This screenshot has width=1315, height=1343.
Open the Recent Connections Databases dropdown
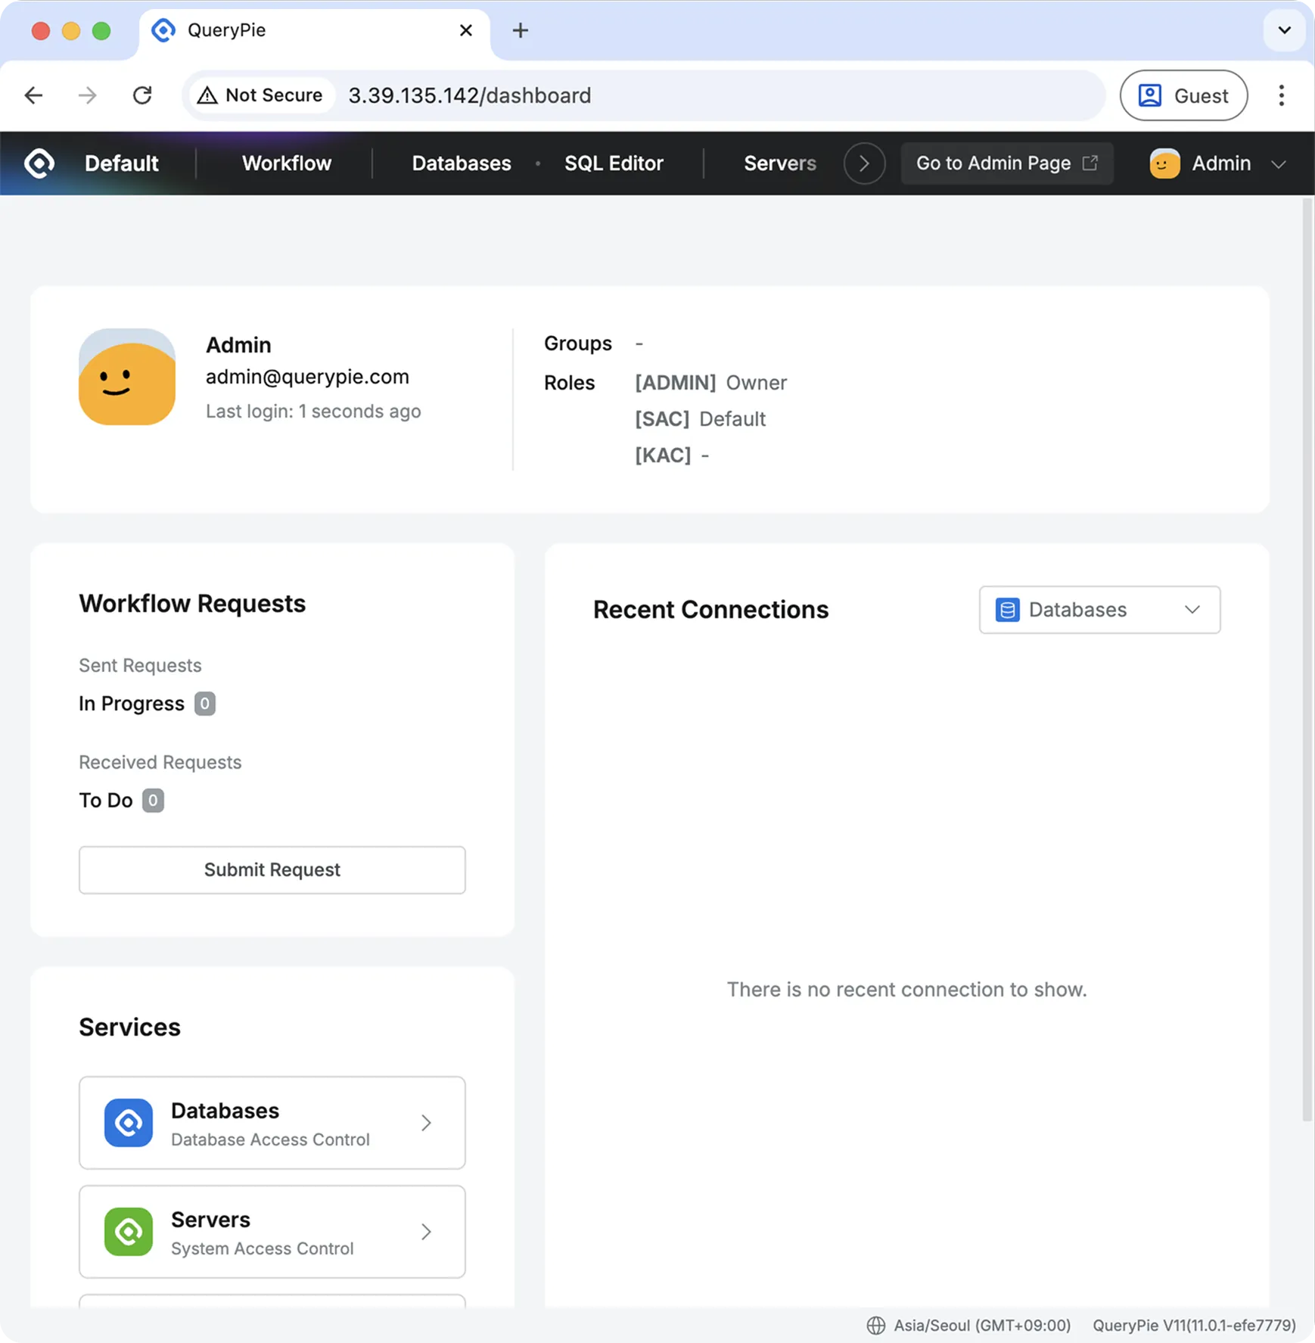tap(1099, 610)
